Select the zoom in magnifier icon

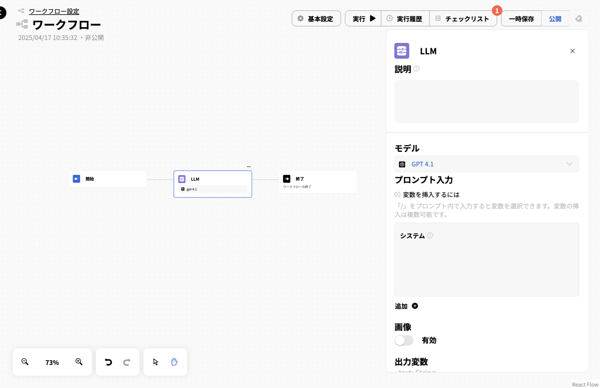coord(79,362)
